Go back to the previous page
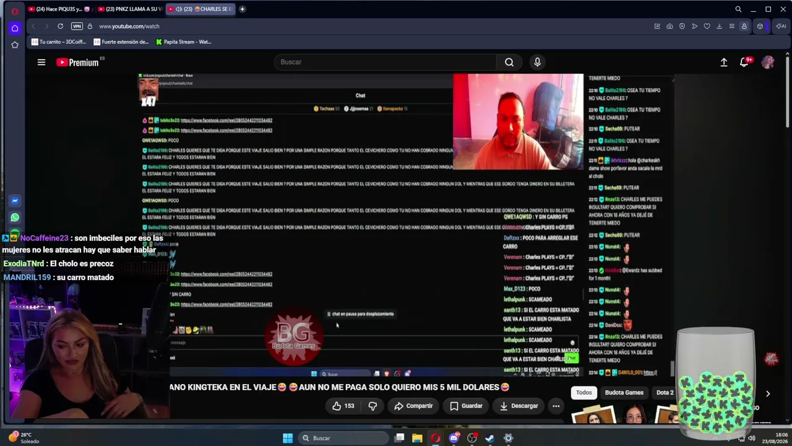Image resolution: width=792 pixels, height=446 pixels. (33, 26)
